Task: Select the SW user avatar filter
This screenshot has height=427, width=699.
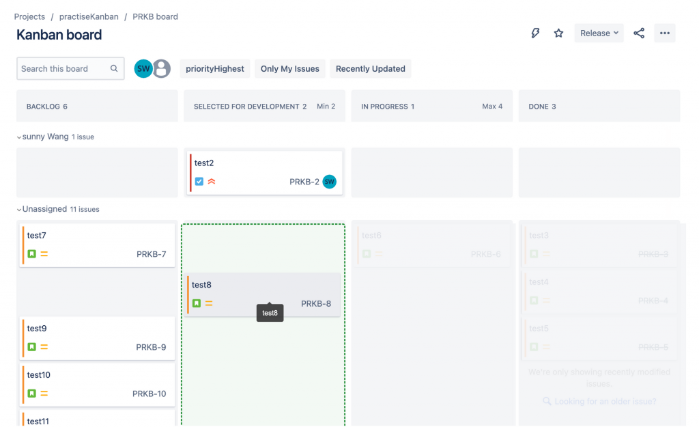Action: pyautogui.click(x=143, y=69)
